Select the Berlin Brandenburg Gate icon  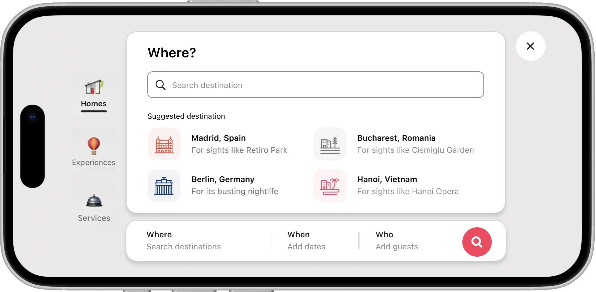tap(164, 186)
